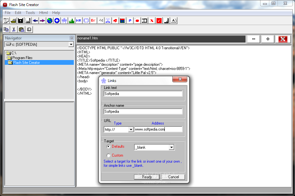295x196 pixels.
Task: Select the Custom target radio button
Action: click(x=108, y=155)
